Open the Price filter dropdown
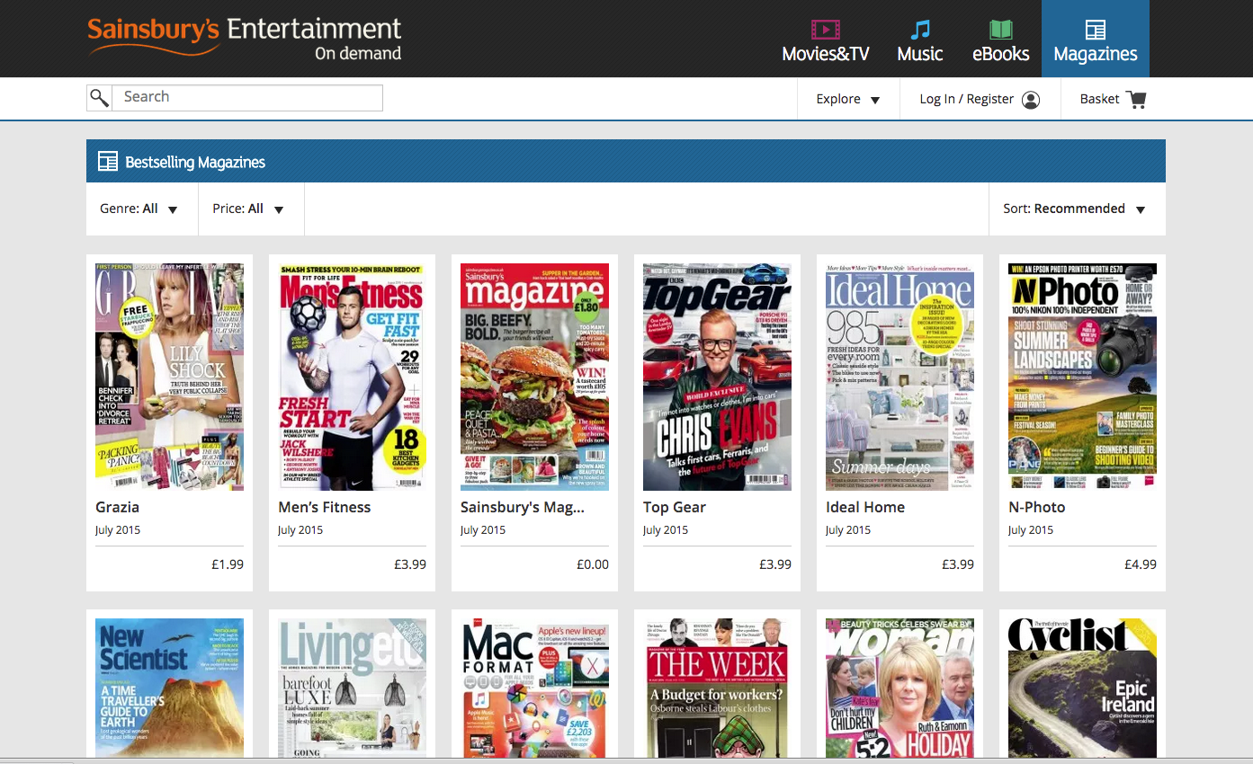 [x=251, y=209]
